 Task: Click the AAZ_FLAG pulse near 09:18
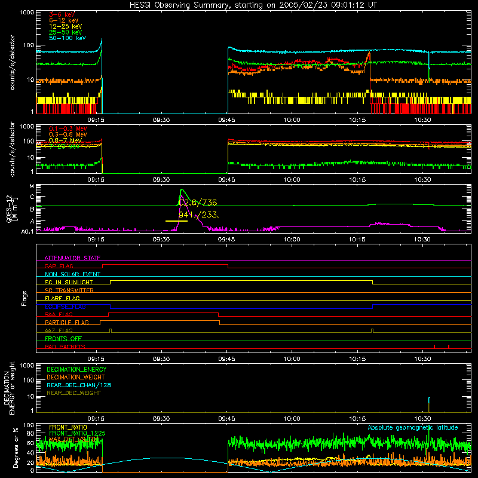click(111, 331)
